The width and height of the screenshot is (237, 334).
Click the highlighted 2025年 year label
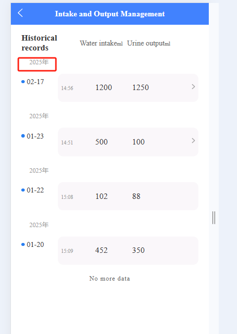click(x=39, y=62)
